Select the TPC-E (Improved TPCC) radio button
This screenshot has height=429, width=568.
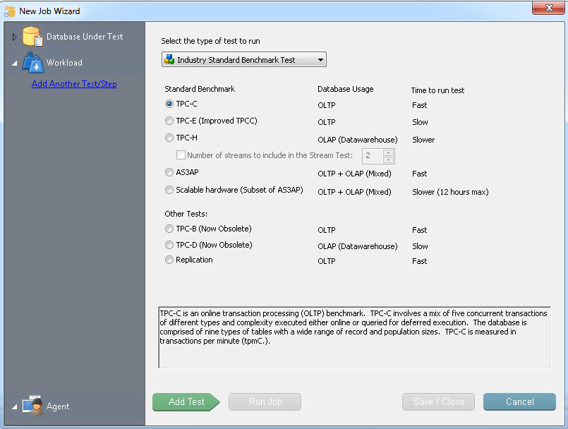(169, 121)
